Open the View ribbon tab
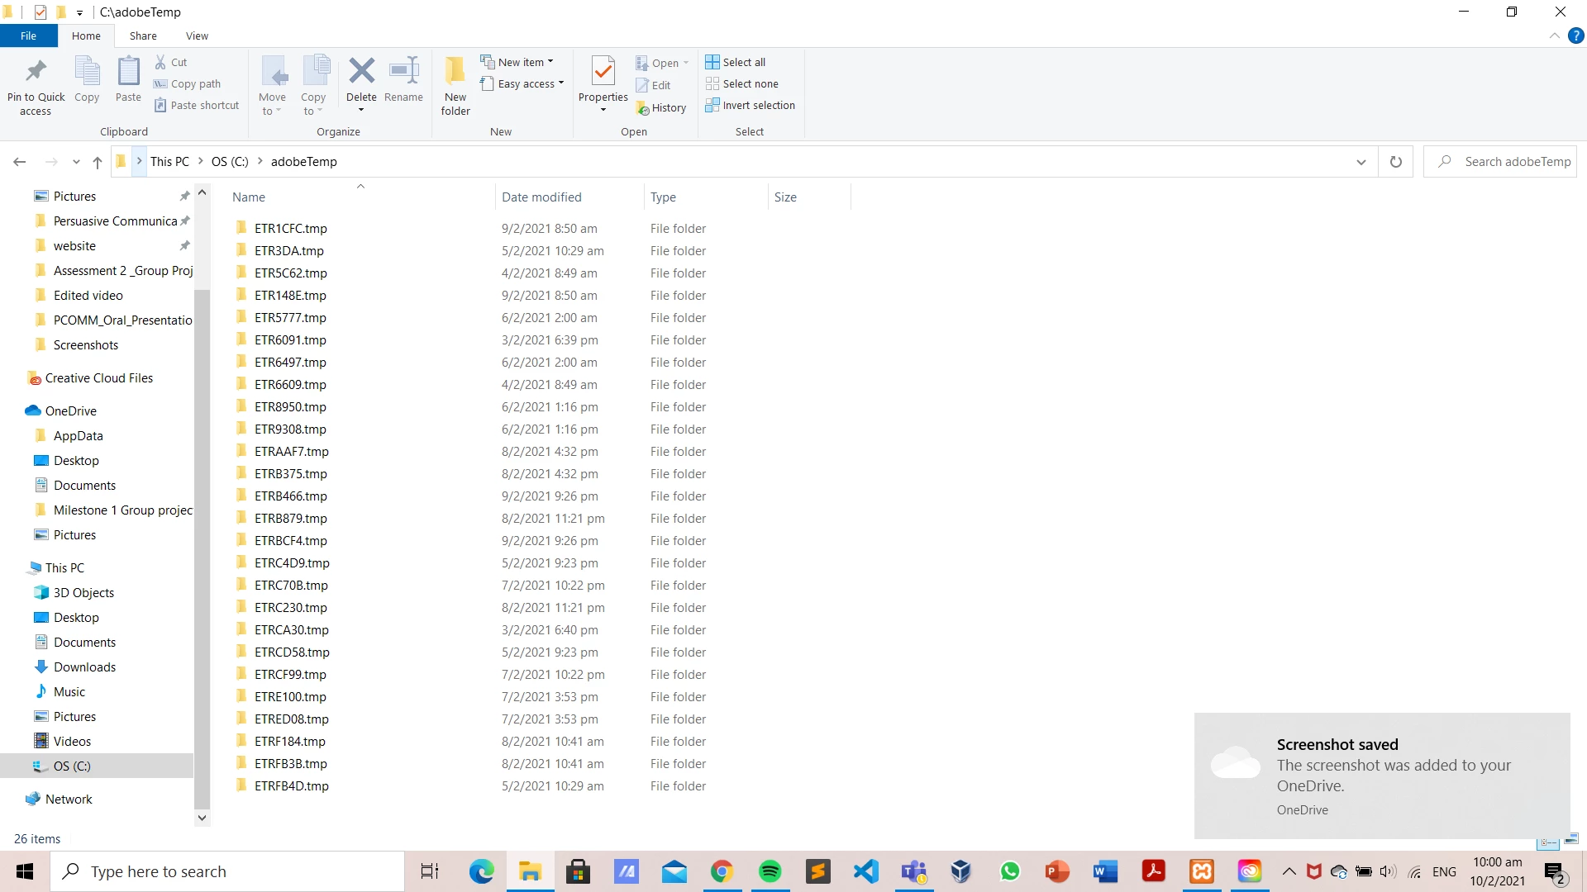Screen dimensions: 1587x892 pyautogui.click(x=197, y=36)
